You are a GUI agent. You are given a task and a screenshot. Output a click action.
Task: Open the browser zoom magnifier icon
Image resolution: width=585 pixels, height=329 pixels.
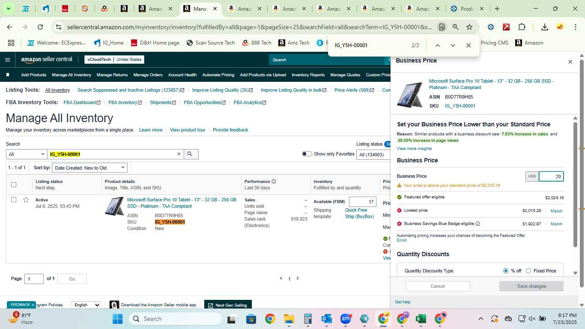(456, 27)
